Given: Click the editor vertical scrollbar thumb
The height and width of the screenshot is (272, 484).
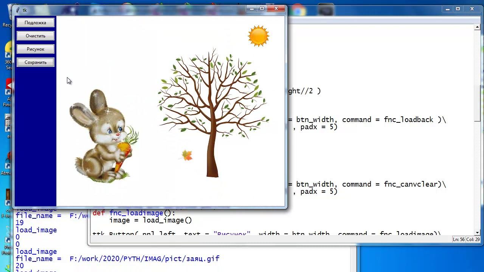Looking at the screenshot, I should [x=477, y=103].
